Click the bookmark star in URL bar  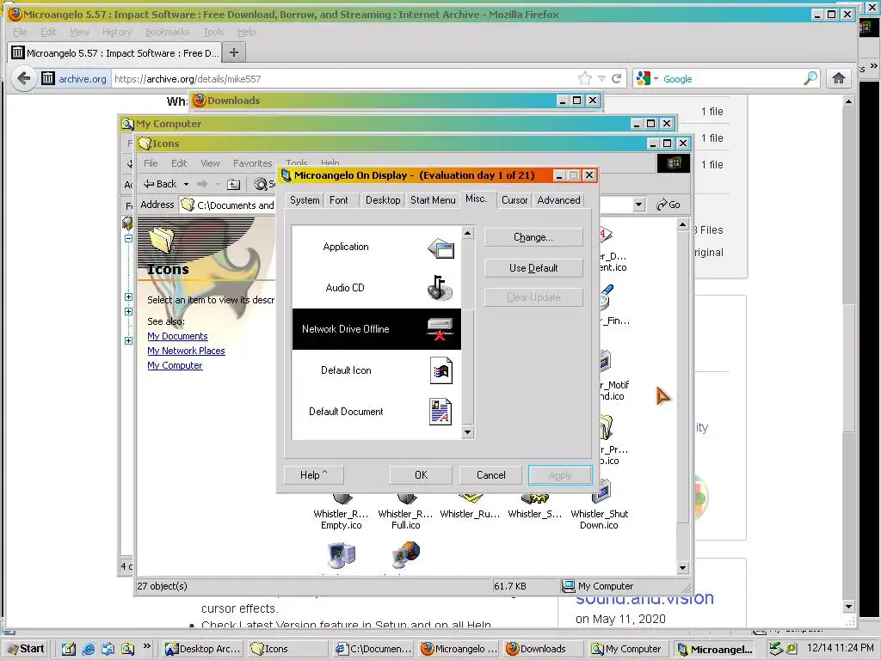(x=585, y=78)
